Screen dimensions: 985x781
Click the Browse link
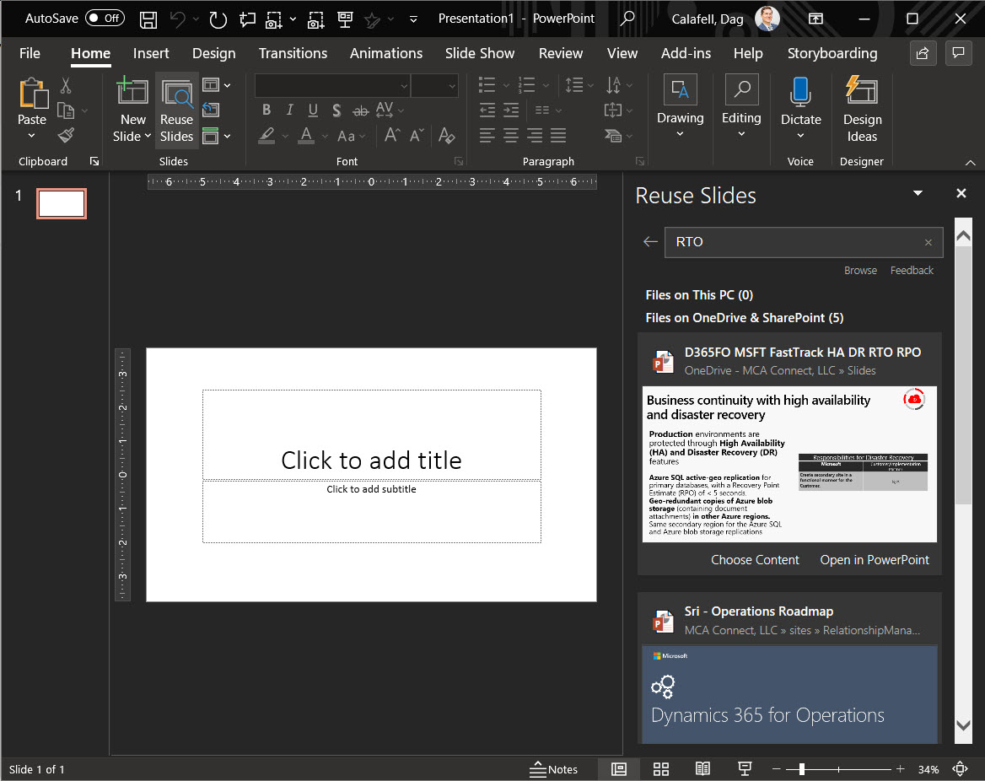[860, 270]
